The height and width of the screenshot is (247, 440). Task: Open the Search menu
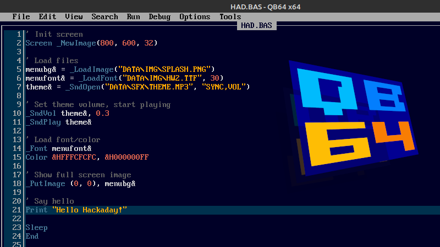click(x=105, y=16)
